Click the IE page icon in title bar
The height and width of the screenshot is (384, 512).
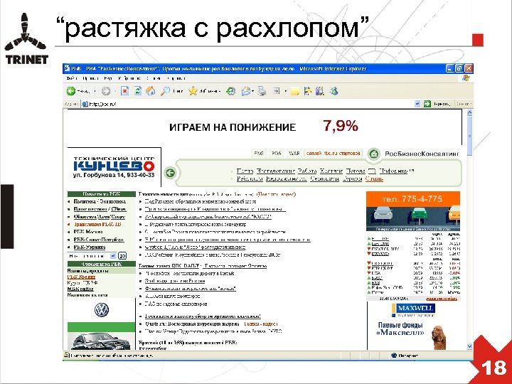click(67, 68)
